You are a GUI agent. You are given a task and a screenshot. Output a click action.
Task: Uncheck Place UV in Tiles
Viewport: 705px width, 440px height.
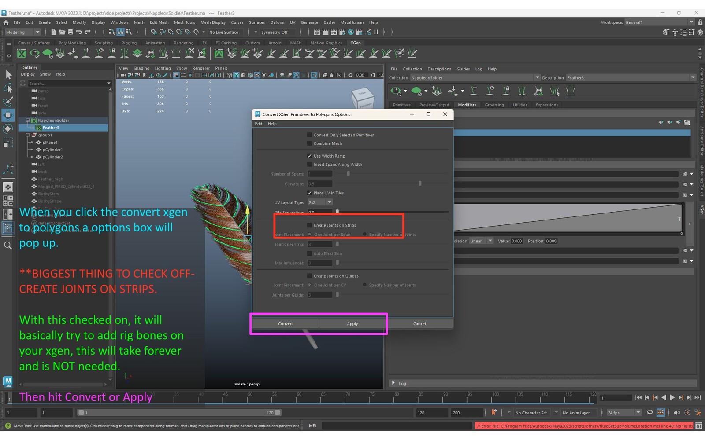coord(309,193)
